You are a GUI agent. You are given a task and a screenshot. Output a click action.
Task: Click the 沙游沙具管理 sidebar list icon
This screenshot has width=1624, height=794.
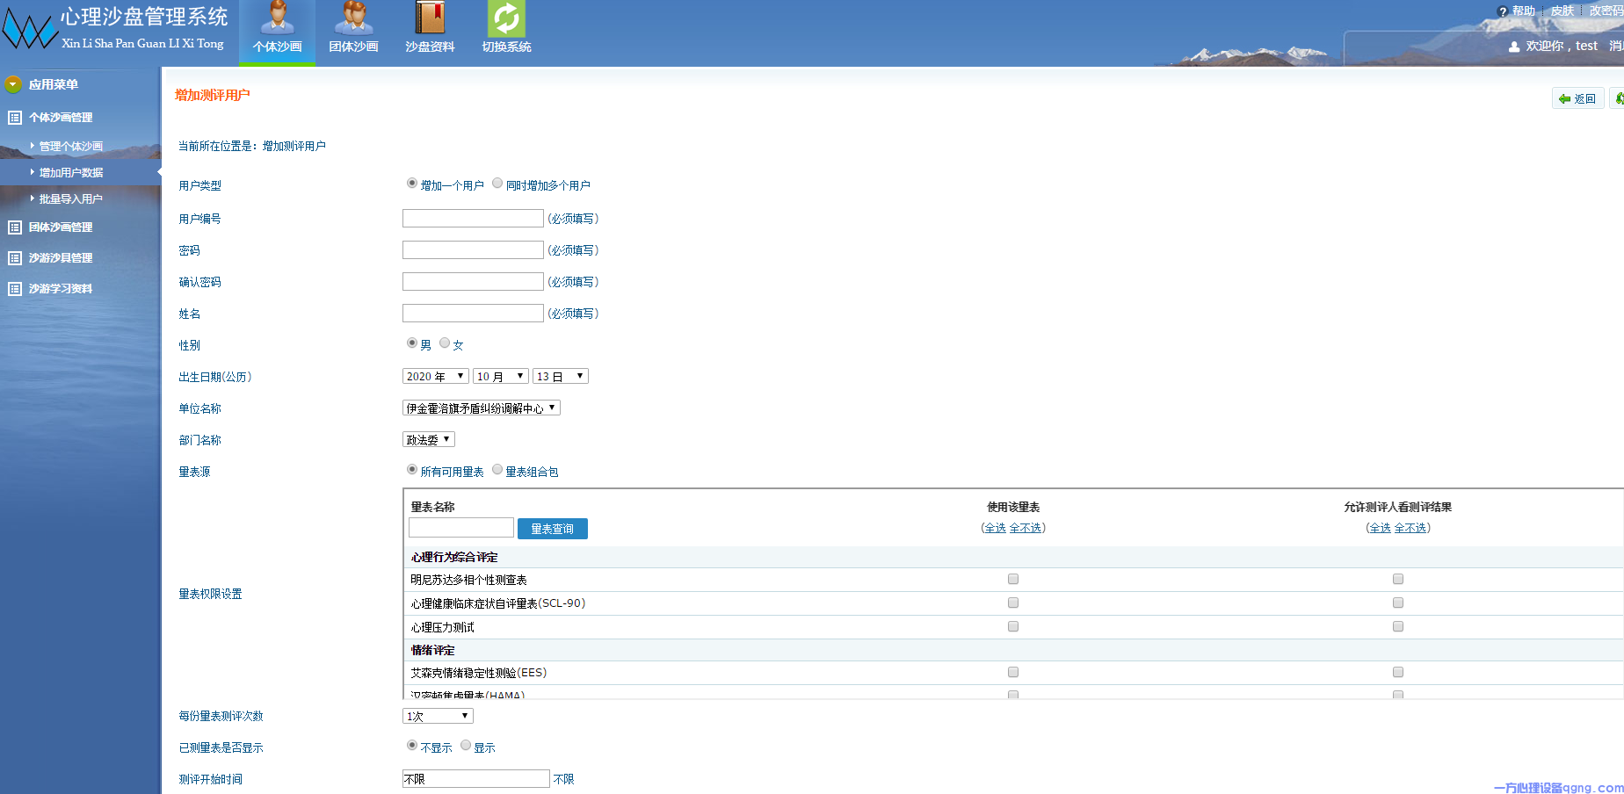click(14, 257)
